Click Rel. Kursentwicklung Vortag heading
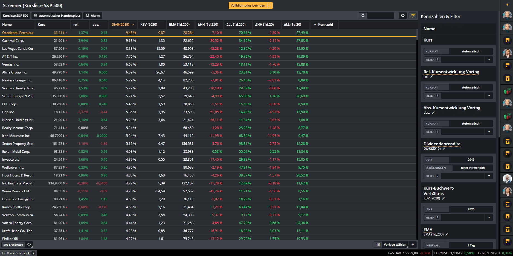 pyautogui.click(x=451, y=72)
